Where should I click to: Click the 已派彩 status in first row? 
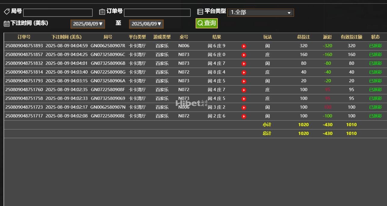(375, 46)
